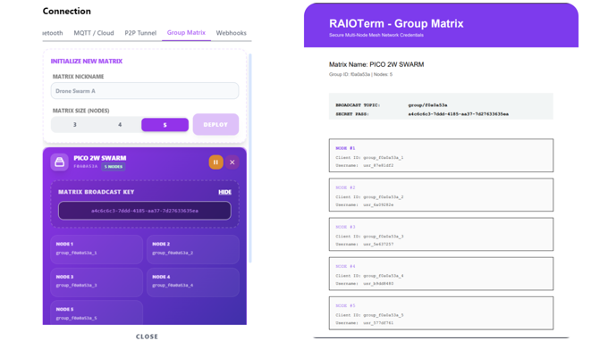Click NODE #4 heading in the document

pyautogui.click(x=345, y=266)
